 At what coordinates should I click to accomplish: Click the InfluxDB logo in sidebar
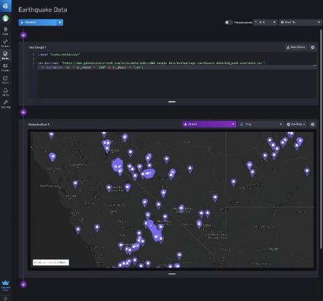5,6
